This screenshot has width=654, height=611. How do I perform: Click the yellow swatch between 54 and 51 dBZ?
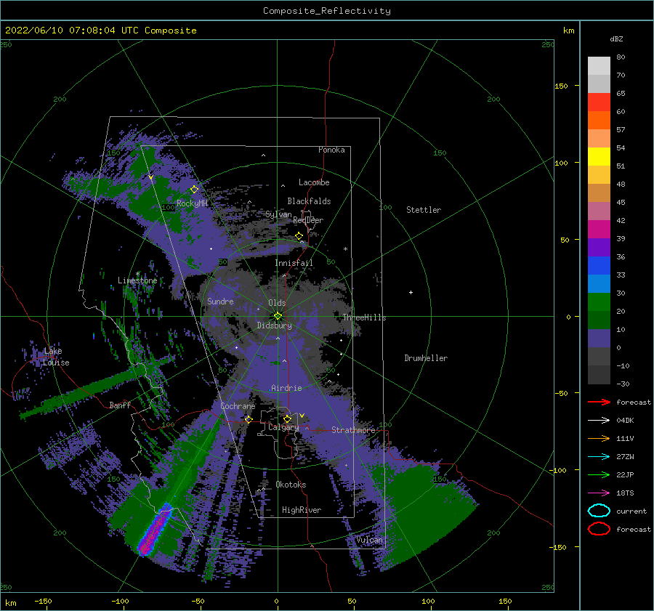click(599, 157)
